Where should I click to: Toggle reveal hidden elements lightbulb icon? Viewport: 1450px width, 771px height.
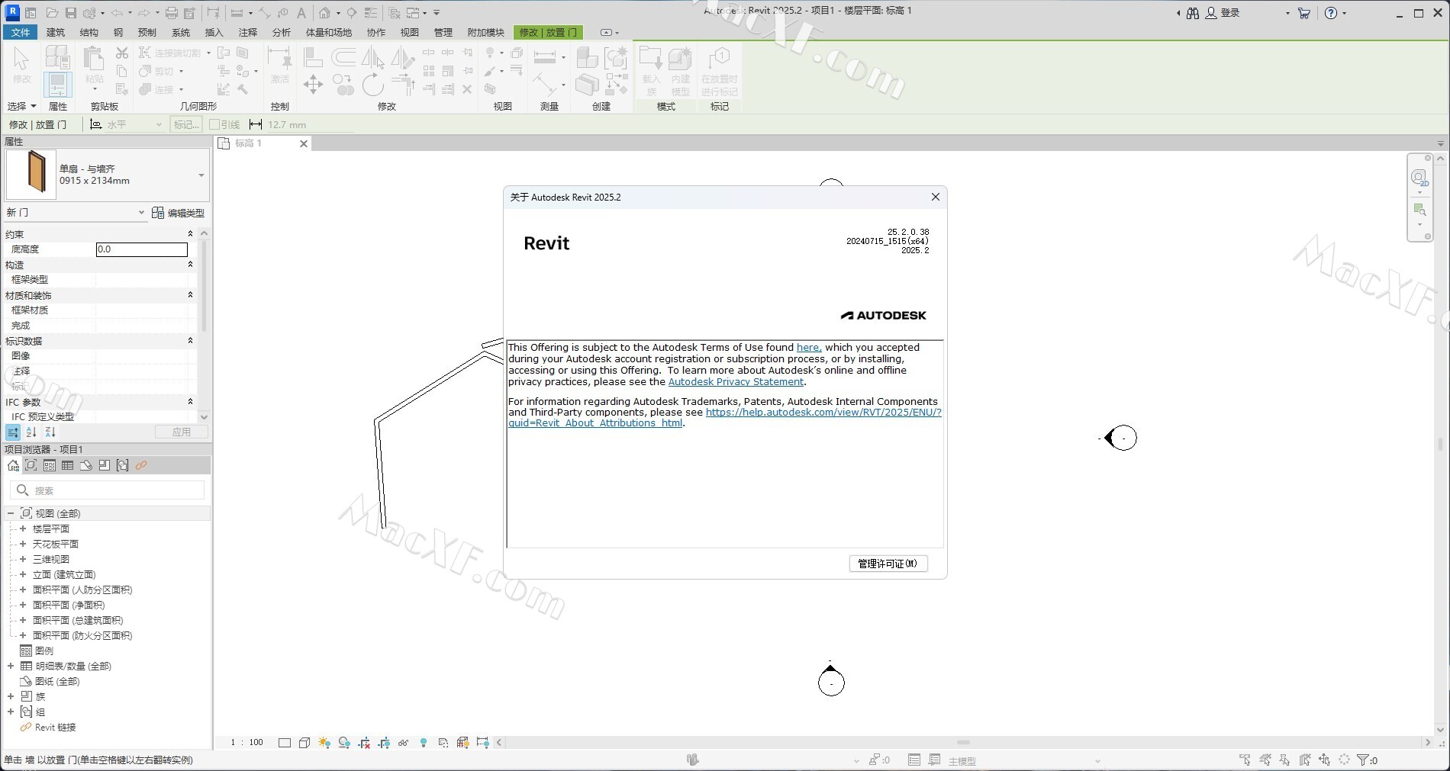[424, 742]
